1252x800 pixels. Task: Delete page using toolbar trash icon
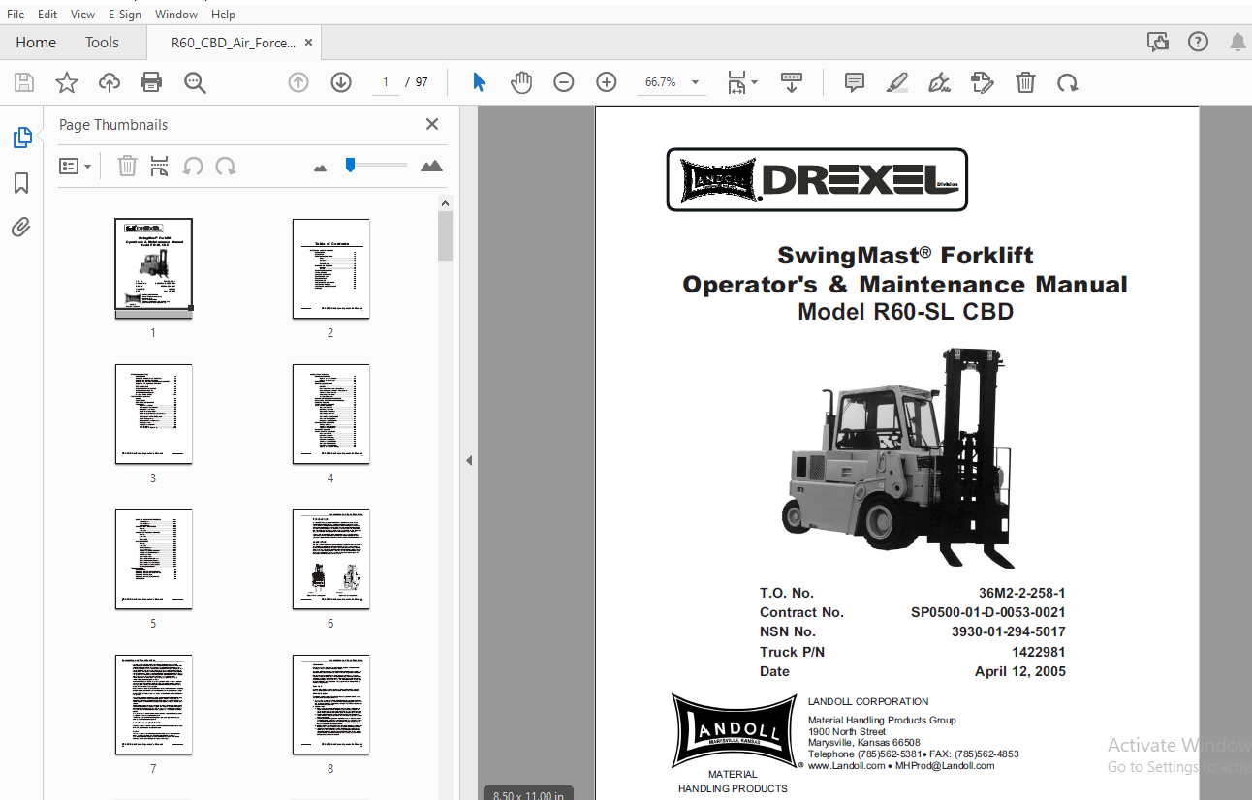click(1025, 82)
